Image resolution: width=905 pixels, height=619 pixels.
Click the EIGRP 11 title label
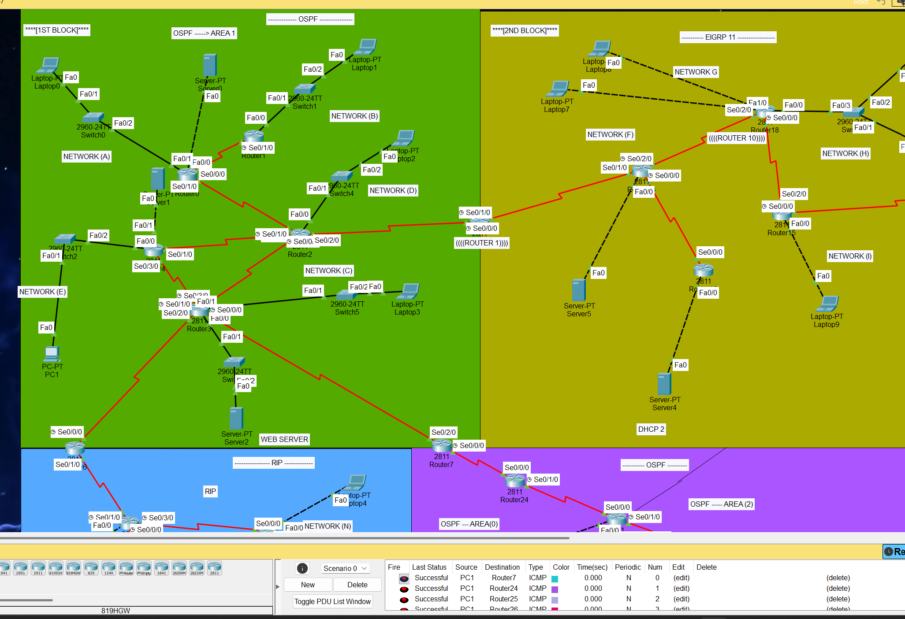point(728,37)
